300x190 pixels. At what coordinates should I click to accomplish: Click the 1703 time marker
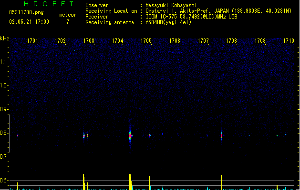point(89,41)
